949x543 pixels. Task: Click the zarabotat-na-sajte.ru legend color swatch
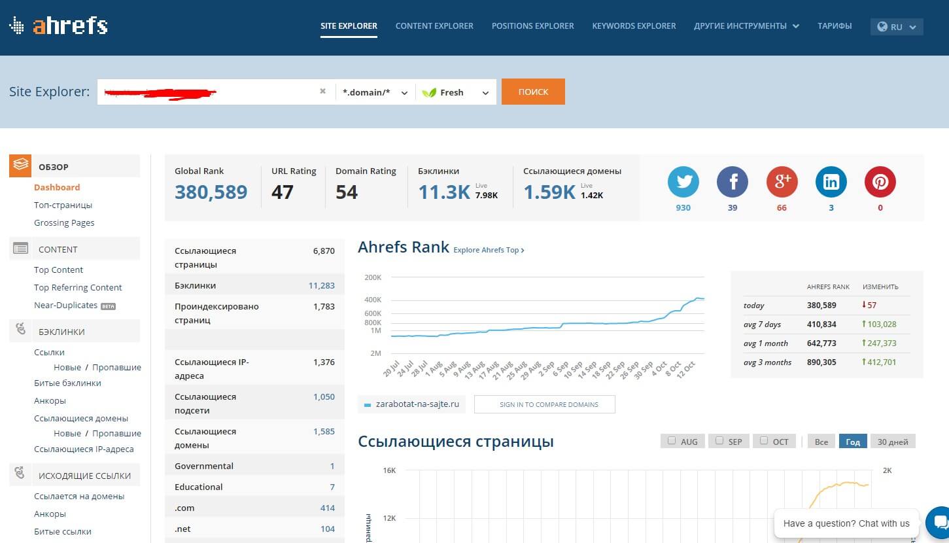point(368,405)
